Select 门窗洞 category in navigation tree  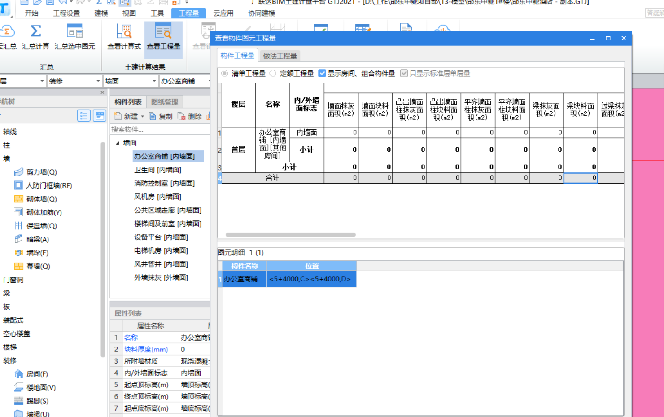tap(13, 280)
